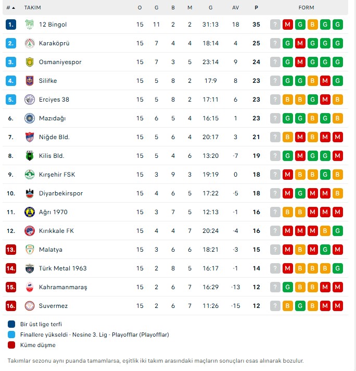The width and height of the screenshot is (356, 371).
Task: Click the Suvermez team name
Action: pos(53,306)
